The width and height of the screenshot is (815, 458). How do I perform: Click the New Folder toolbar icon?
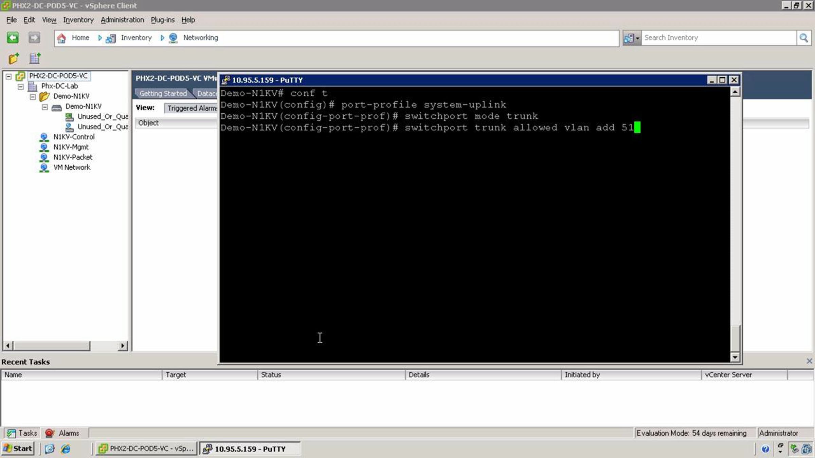[14, 58]
